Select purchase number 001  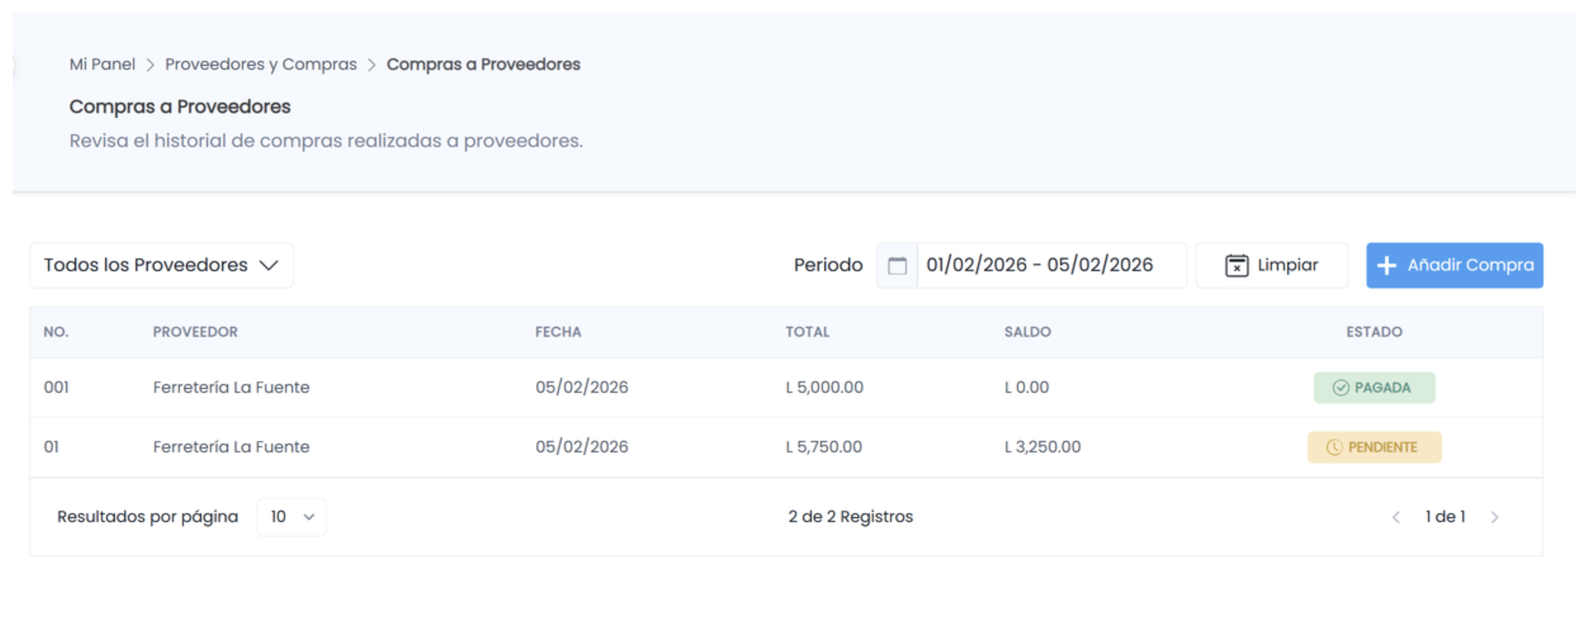coord(56,387)
